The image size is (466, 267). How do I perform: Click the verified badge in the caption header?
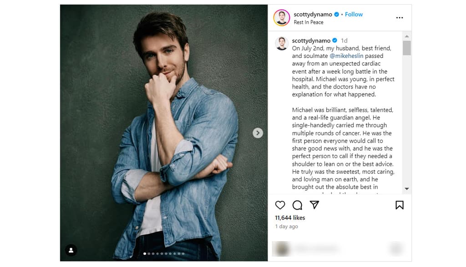click(334, 40)
